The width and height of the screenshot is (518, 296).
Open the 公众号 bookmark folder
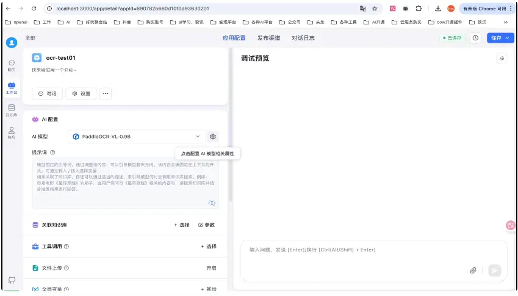290,22
